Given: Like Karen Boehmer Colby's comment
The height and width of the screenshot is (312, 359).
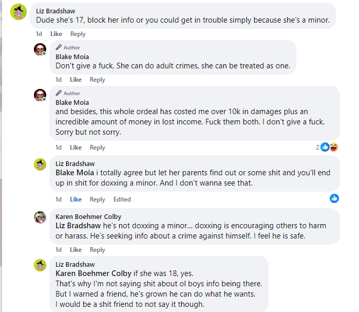Looking at the screenshot, I should point(76,250).
